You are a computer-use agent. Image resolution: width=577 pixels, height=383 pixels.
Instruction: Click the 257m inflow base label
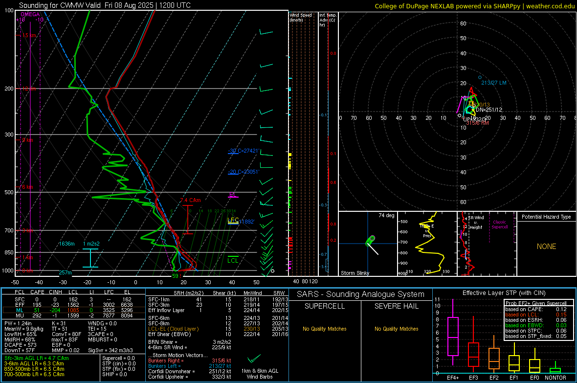(x=65, y=272)
